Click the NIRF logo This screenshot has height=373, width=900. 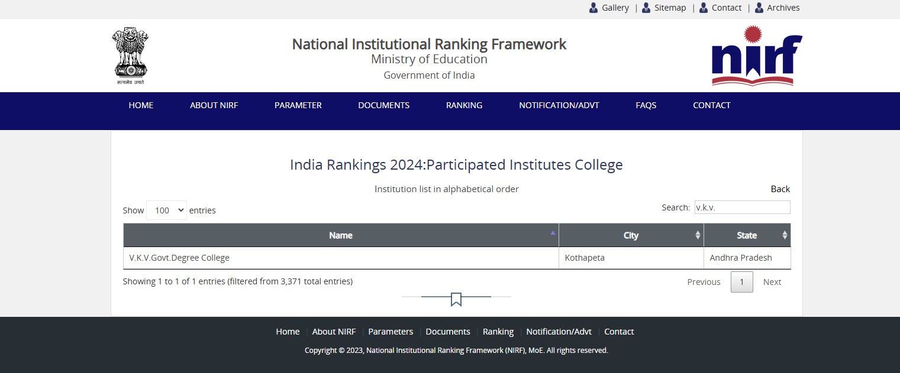point(756,56)
